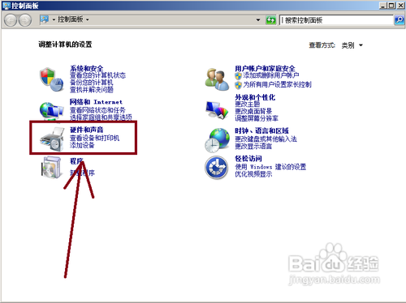Open the 系统和安全 heading link
Screen dimensions: 406x303
[87, 68]
